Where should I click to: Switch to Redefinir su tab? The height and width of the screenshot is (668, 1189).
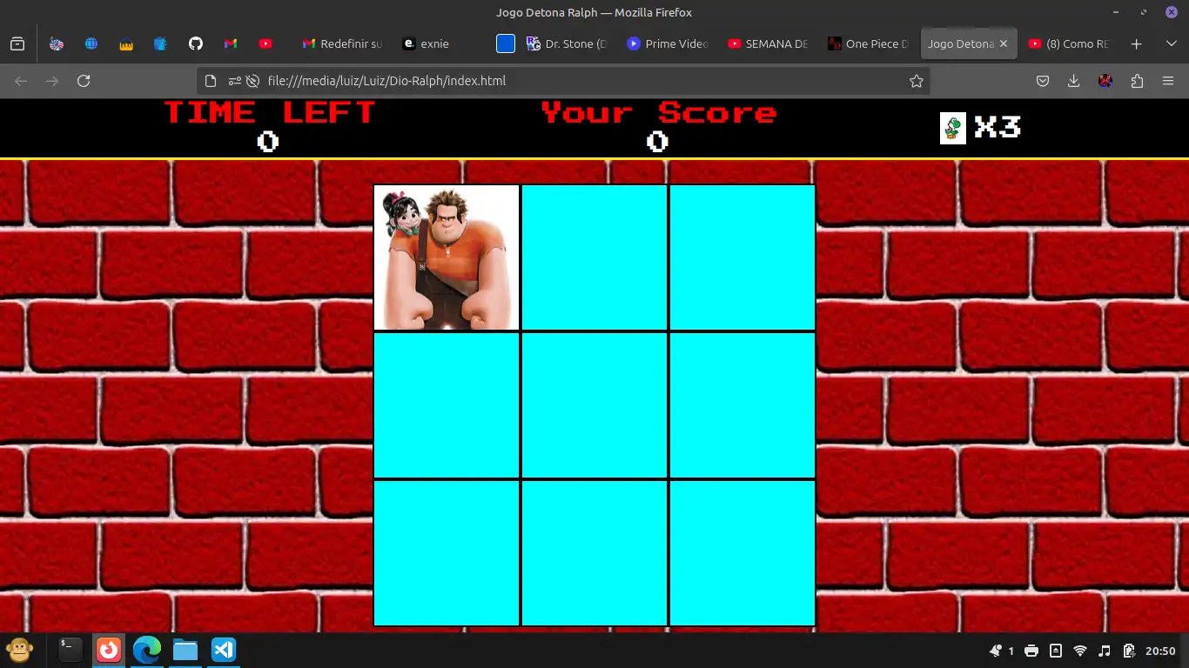[342, 43]
